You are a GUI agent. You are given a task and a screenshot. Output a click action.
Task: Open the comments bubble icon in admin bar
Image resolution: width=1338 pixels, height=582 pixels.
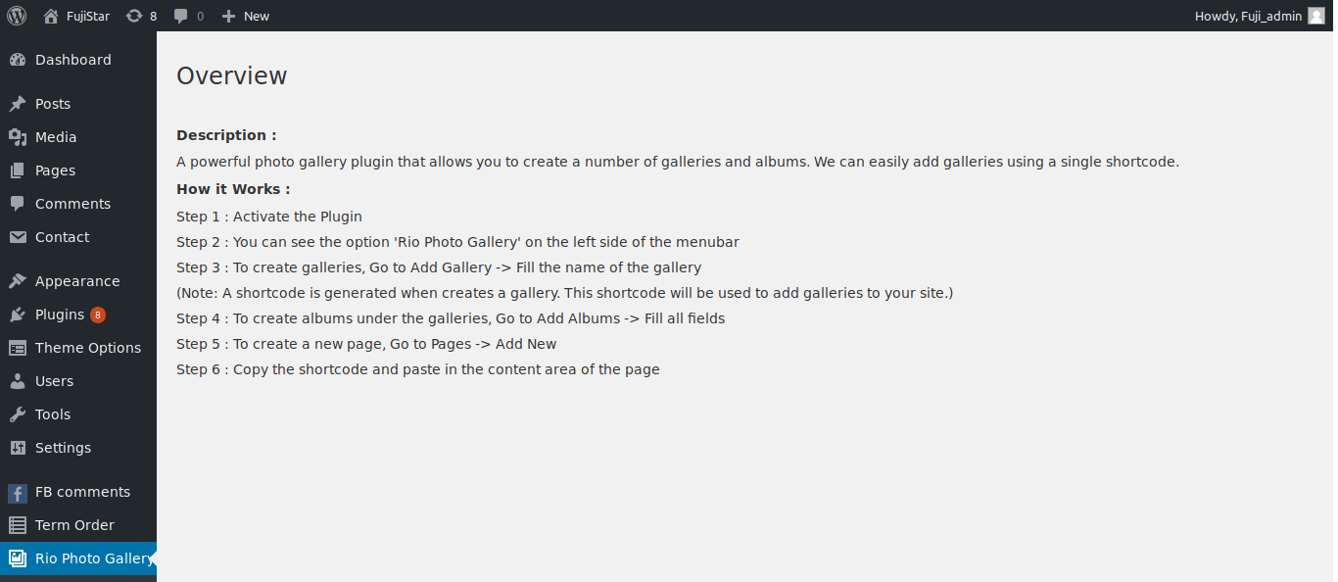(x=181, y=16)
